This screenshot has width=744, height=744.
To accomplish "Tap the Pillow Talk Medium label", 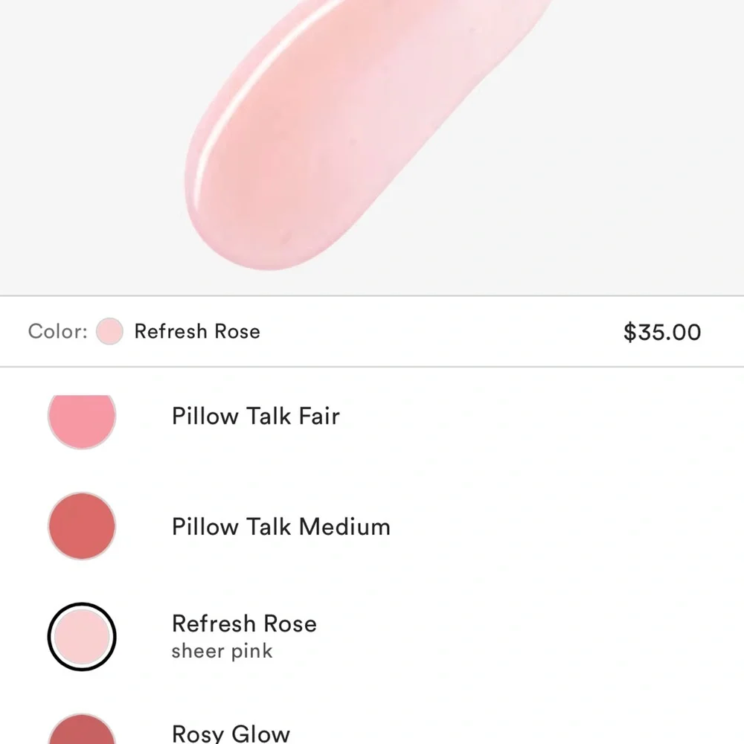I will coord(281,527).
